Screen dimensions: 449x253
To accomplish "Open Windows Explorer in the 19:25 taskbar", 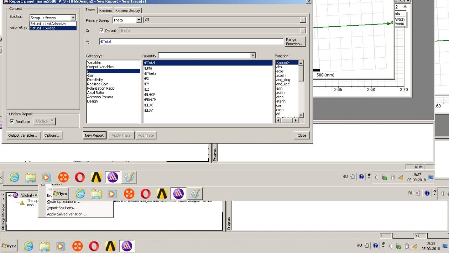I will (45, 246).
